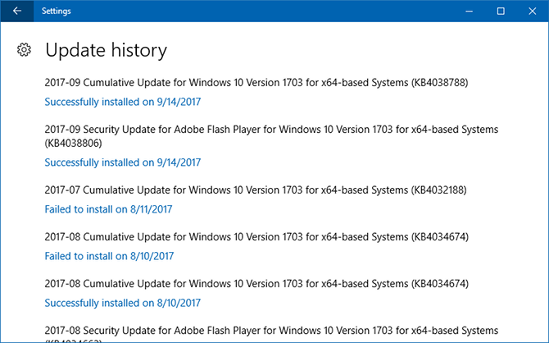Open 'Failed to install on 8/11/2017' link

(x=108, y=209)
